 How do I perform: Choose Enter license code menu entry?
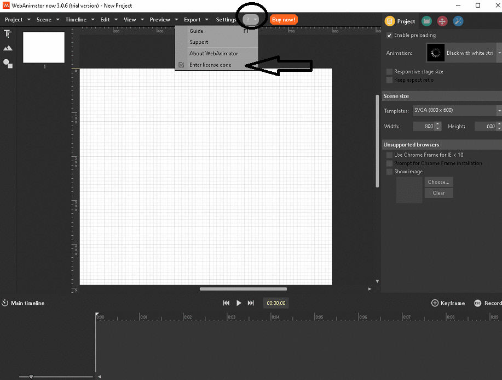click(x=210, y=65)
